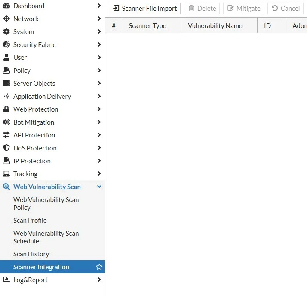Open Web Vulnerability Scan Policy page

46,204
